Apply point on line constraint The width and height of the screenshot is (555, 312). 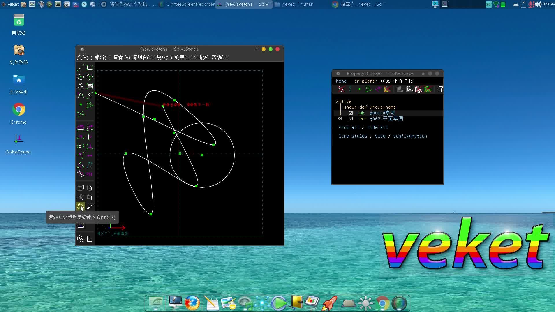(81, 155)
